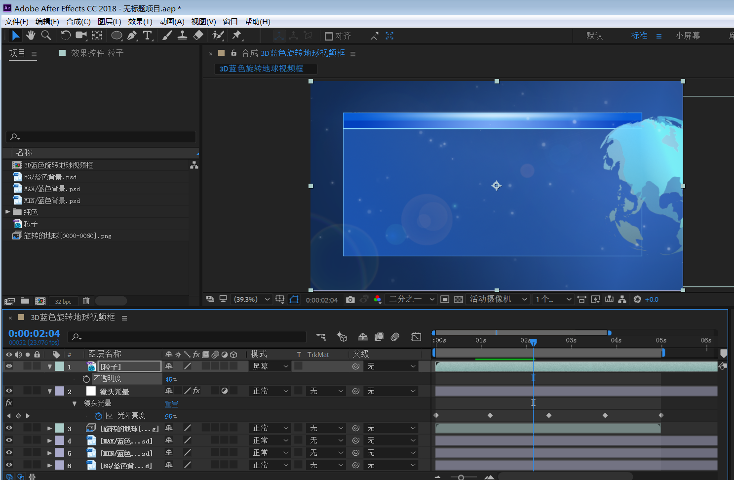Reset exposure icon in viewer footer
This screenshot has height=480, width=734.
[x=637, y=299]
